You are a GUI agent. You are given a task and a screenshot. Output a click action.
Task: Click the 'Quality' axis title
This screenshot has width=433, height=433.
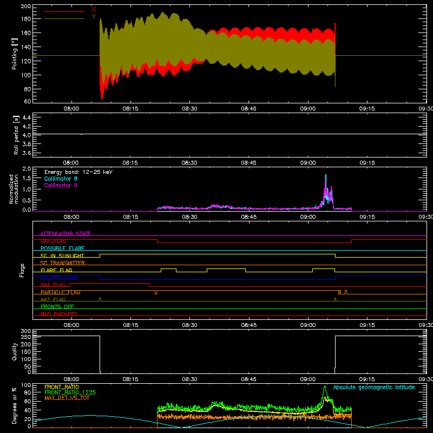pyautogui.click(x=15, y=351)
